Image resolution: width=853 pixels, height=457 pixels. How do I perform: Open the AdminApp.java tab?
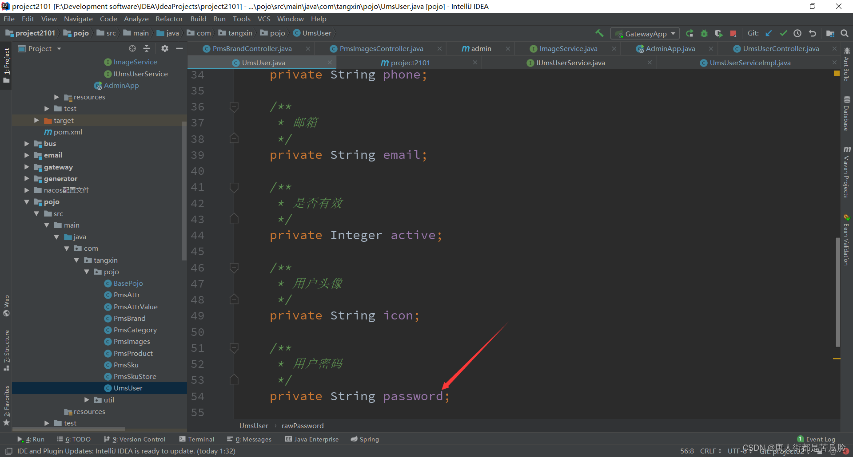(x=670, y=49)
